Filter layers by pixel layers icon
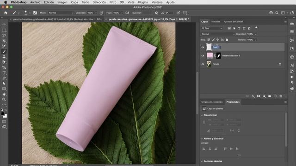Image resolution: width=296 pixels, height=166 pixels. (x=229, y=28)
